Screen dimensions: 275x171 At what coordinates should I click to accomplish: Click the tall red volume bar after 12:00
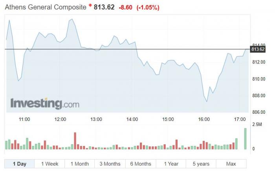pyautogui.click(x=75, y=141)
